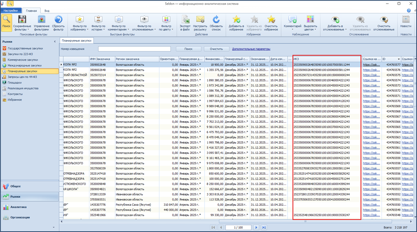Click the Поиск button beside Номер извещения
Image resolution: width=417 pixels, height=232 pixels.
(x=188, y=49)
